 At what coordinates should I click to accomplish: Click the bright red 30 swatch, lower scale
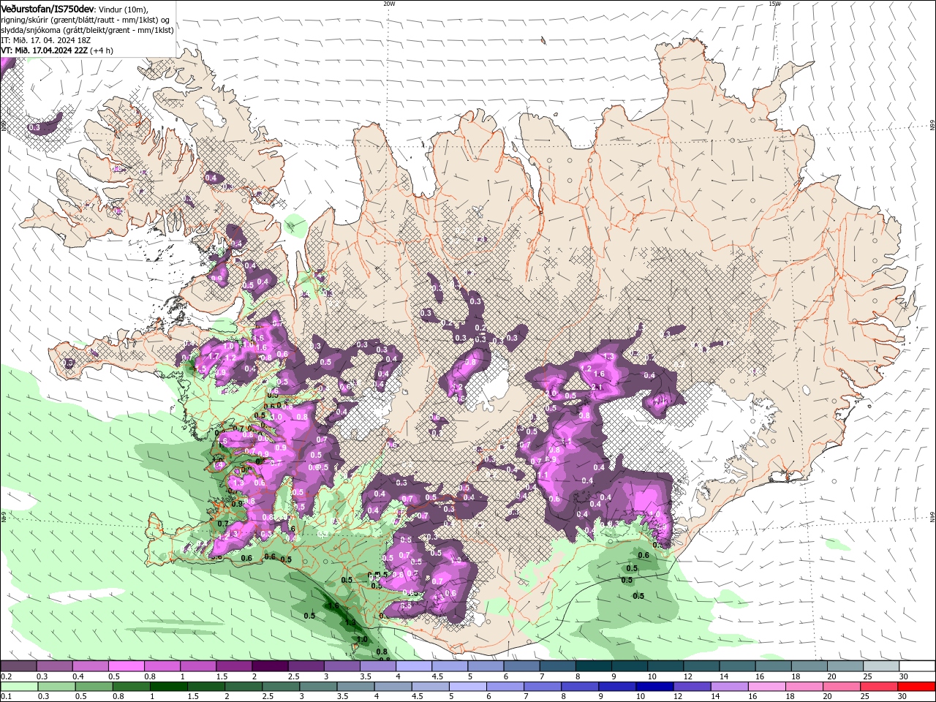[x=917, y=687]
